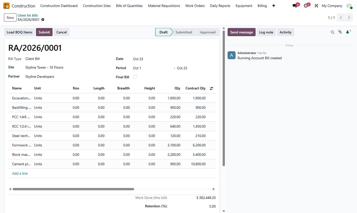
Task: Open the record actions gear icon
Action: 43,20
